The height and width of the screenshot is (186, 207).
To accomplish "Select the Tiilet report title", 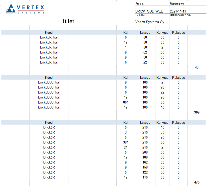I will pos(68,21).
